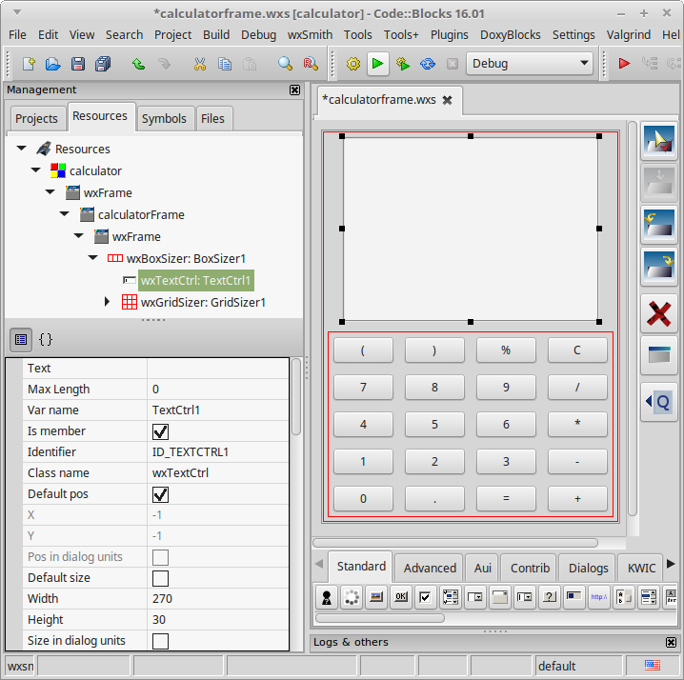Click the palette tabs right scroll arrow

(672, 565)
